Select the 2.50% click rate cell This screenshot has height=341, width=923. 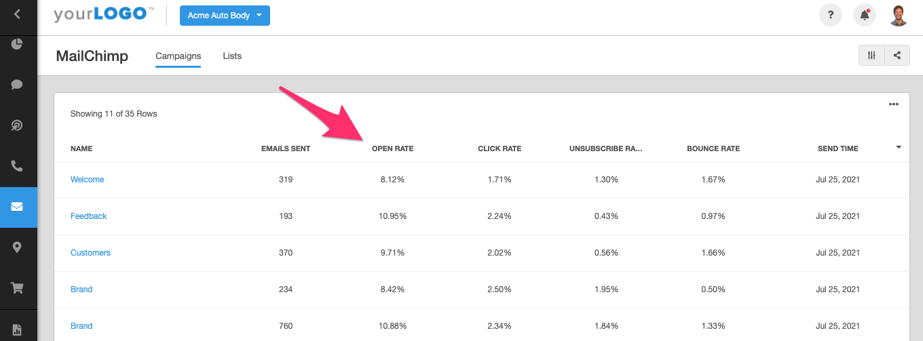tap(500, 289)
